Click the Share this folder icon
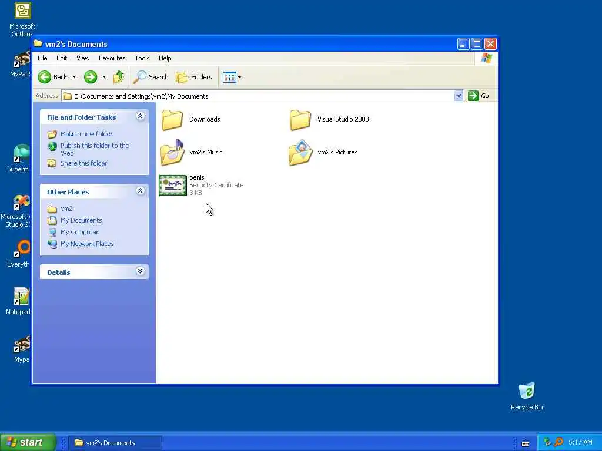 click(52, 163)
